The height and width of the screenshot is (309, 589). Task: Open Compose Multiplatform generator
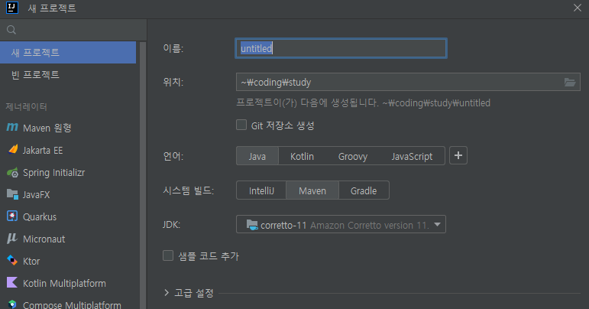pos(68,303)
